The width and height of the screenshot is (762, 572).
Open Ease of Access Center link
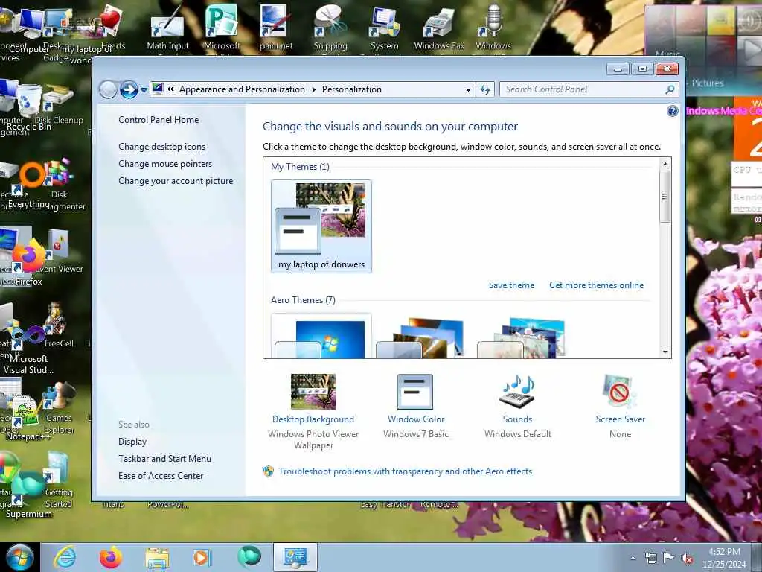tap(161, 476)
